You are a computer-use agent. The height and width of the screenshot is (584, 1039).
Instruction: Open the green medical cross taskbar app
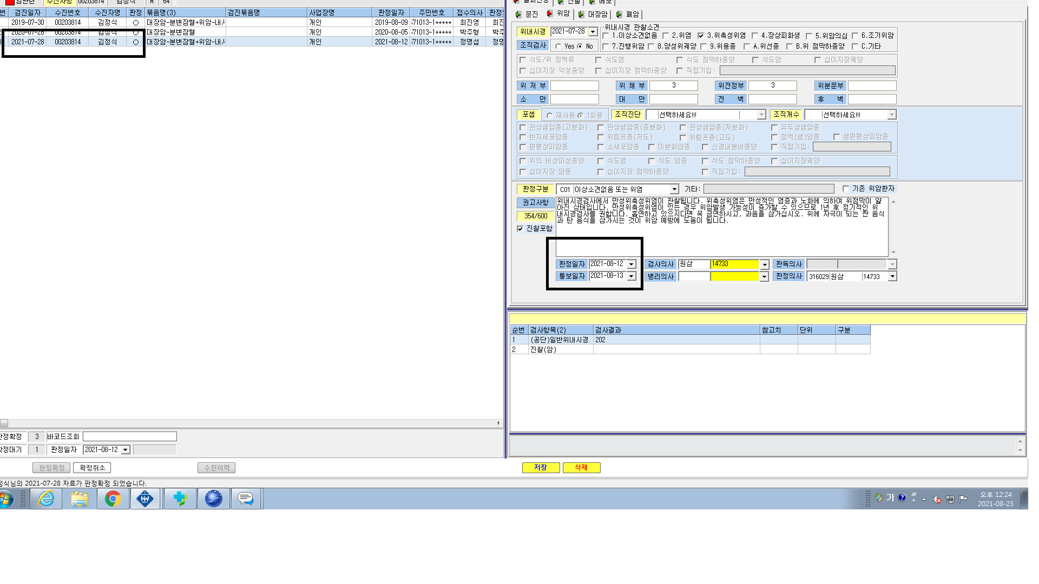[180, 499]
